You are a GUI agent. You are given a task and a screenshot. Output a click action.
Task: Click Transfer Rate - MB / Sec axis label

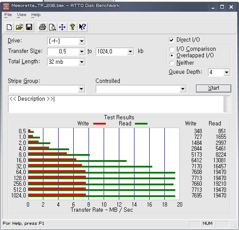(102, 210)
